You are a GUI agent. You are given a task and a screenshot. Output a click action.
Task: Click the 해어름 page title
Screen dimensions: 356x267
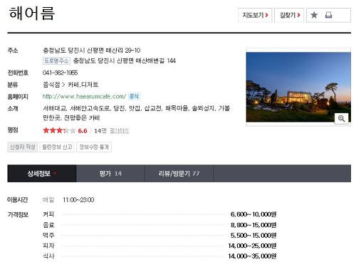coord(32,14)
